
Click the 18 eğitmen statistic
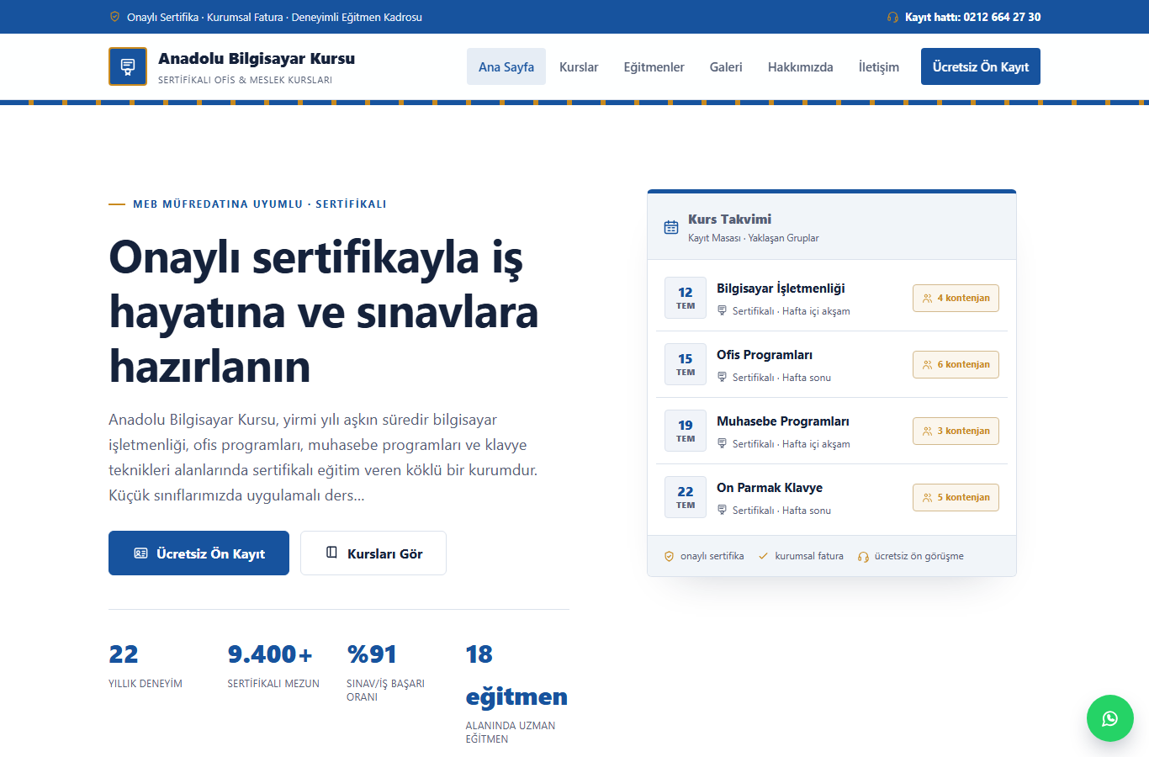tap(516, 693)
